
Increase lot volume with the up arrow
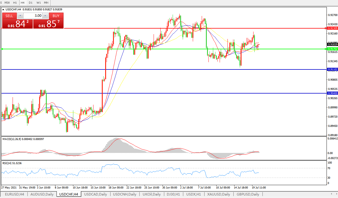click(45, 16)
